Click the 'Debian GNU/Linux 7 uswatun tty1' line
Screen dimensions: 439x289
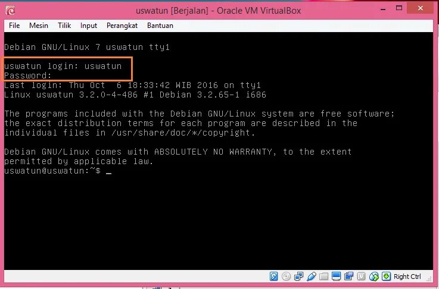point(87,47)
